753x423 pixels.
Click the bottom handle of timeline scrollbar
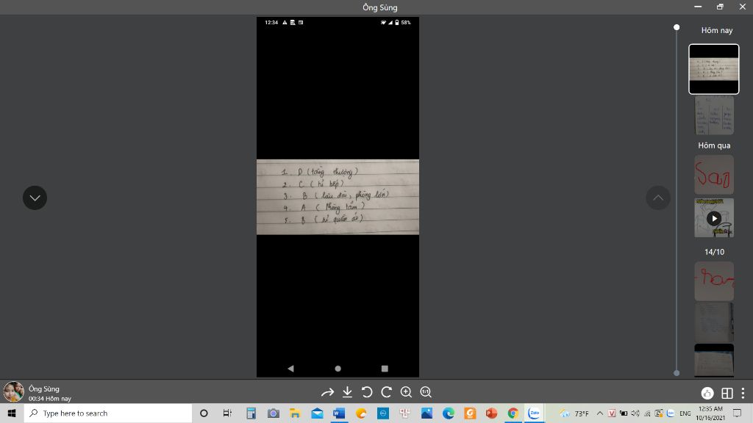(677, 372)
